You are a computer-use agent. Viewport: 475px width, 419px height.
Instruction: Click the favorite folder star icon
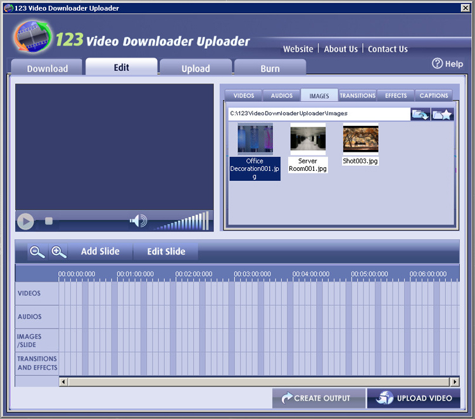coord(443,114)
